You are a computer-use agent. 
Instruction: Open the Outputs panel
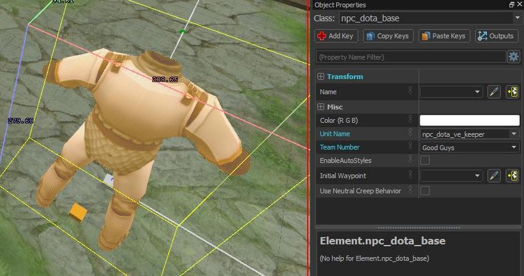[x=497, y=36]
